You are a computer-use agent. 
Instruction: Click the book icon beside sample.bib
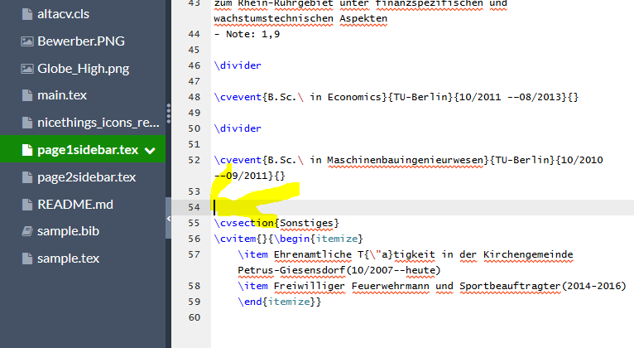(26, 231)
